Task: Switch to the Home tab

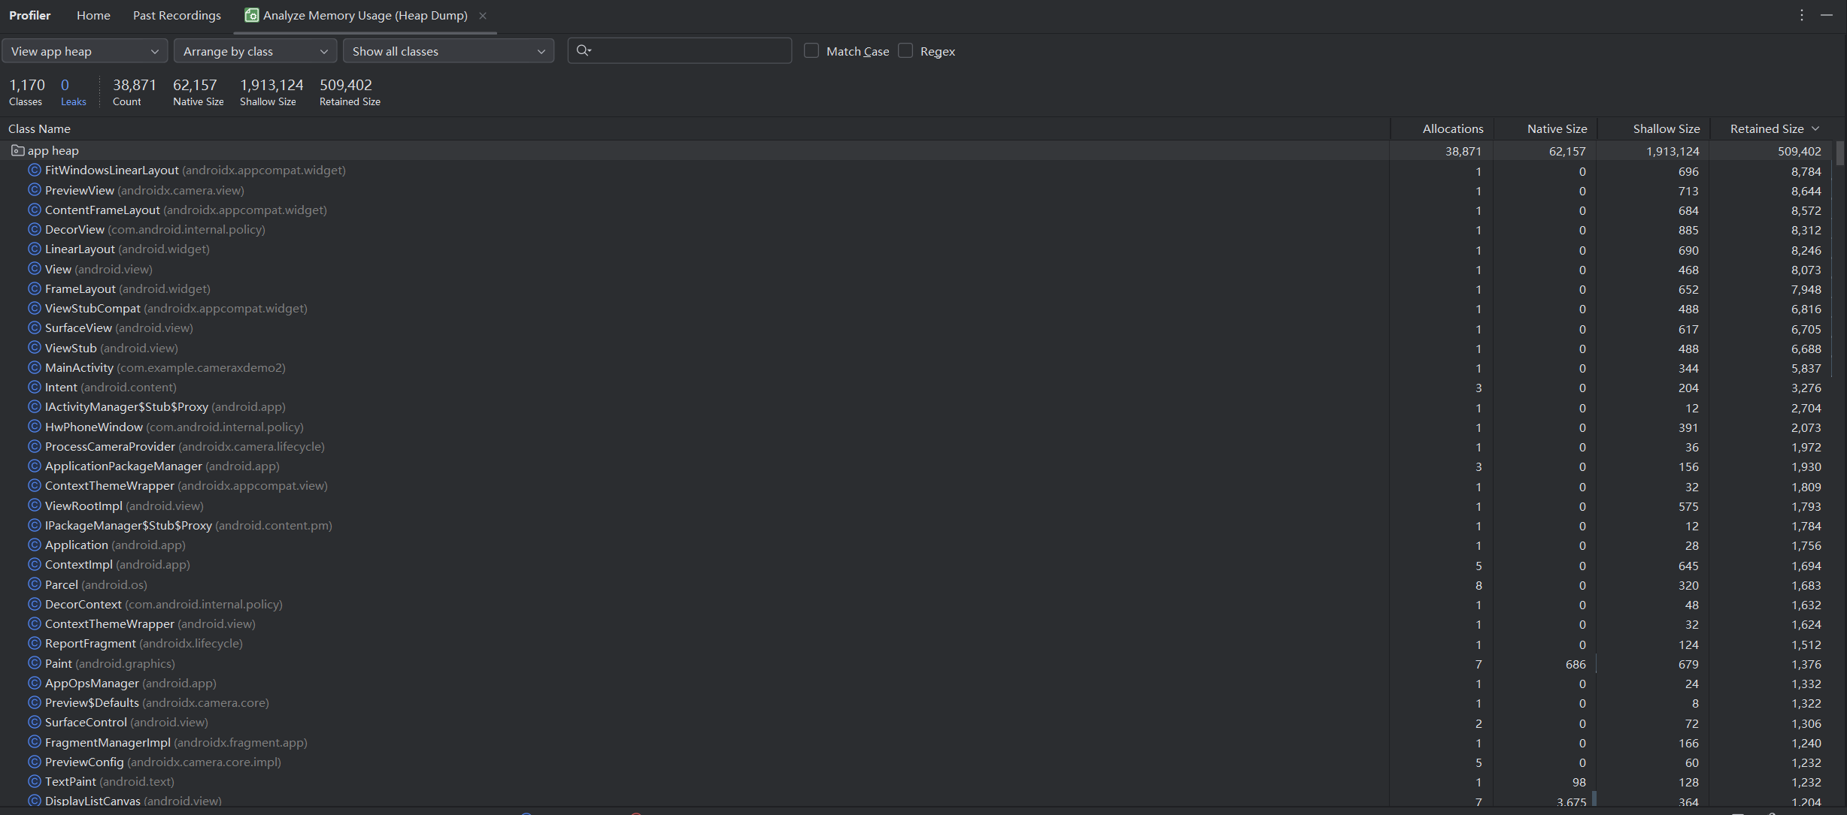Action: coord(93,15)
